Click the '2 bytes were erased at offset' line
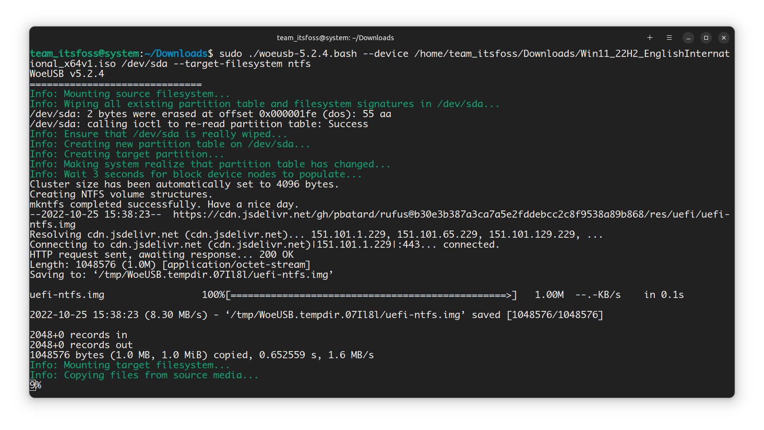The width and height of the screenshot is (764, 430). coord(210,114)
